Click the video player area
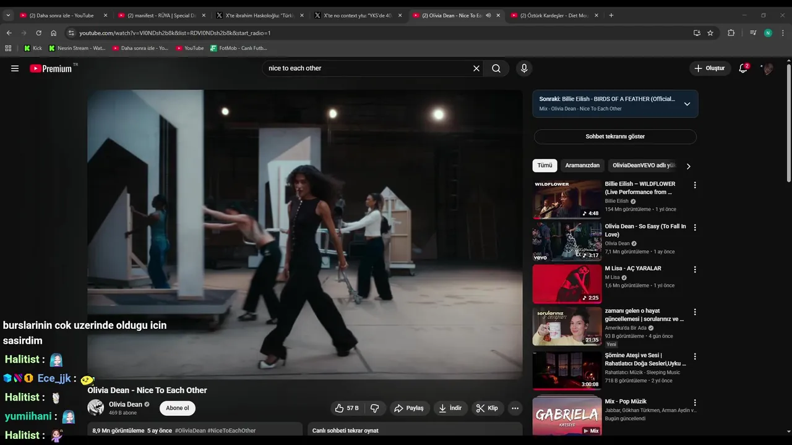792x445 pixels. coord(305,235)
